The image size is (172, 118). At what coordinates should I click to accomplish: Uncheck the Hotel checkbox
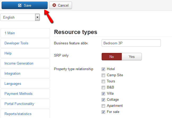[103, 69]
